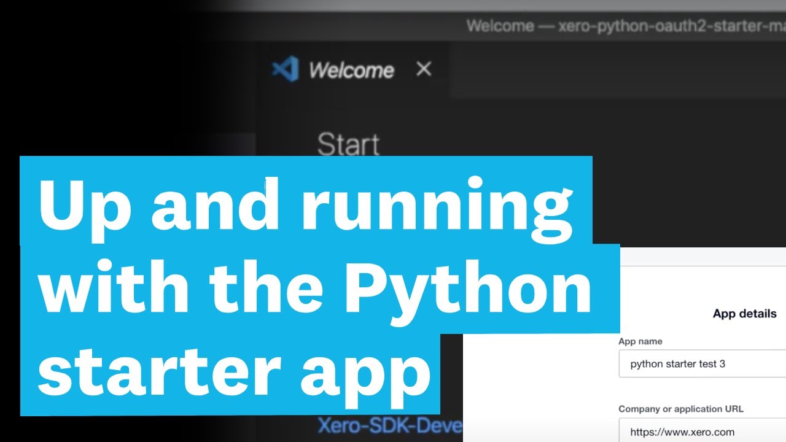The image size is (786, 442).
Task: Click the "App details" heading text
Action: 744,314
